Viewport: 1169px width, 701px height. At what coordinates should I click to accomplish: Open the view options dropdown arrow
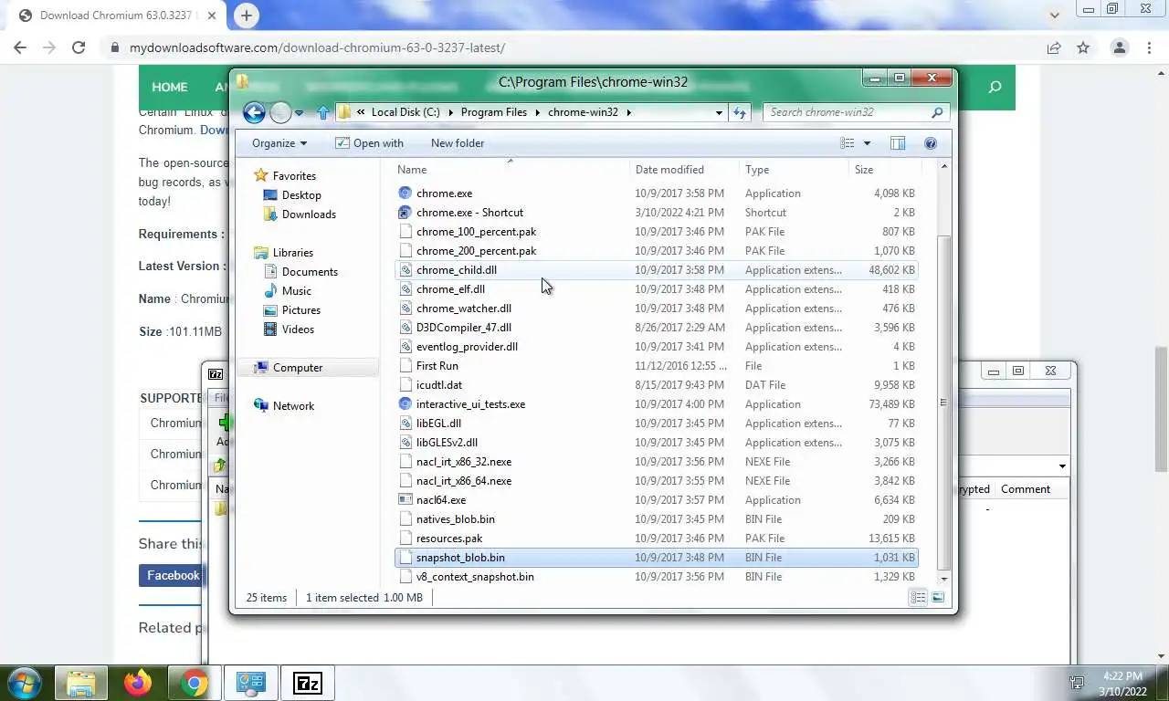click(x=867, y=143)
